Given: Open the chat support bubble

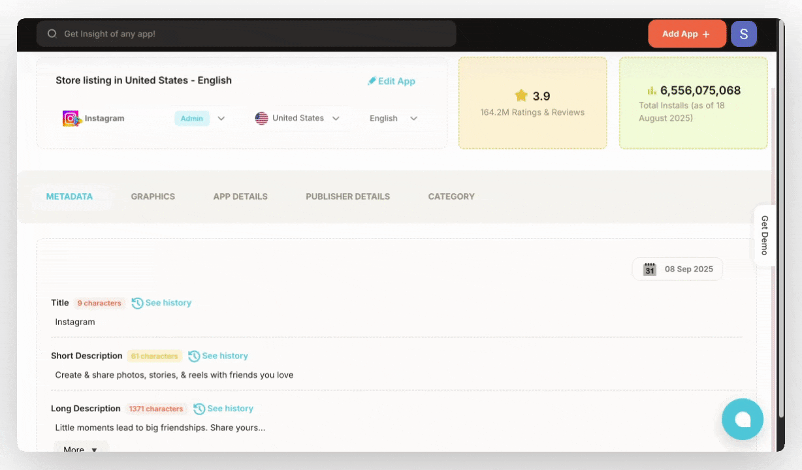Looking at the screenshot, I should (x=742, y=419).
